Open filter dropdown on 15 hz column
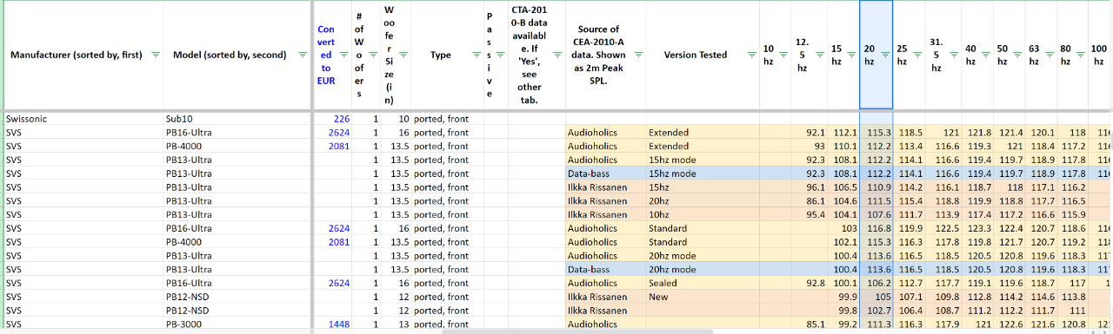The image size is (1113, 334). click(852, 55)
